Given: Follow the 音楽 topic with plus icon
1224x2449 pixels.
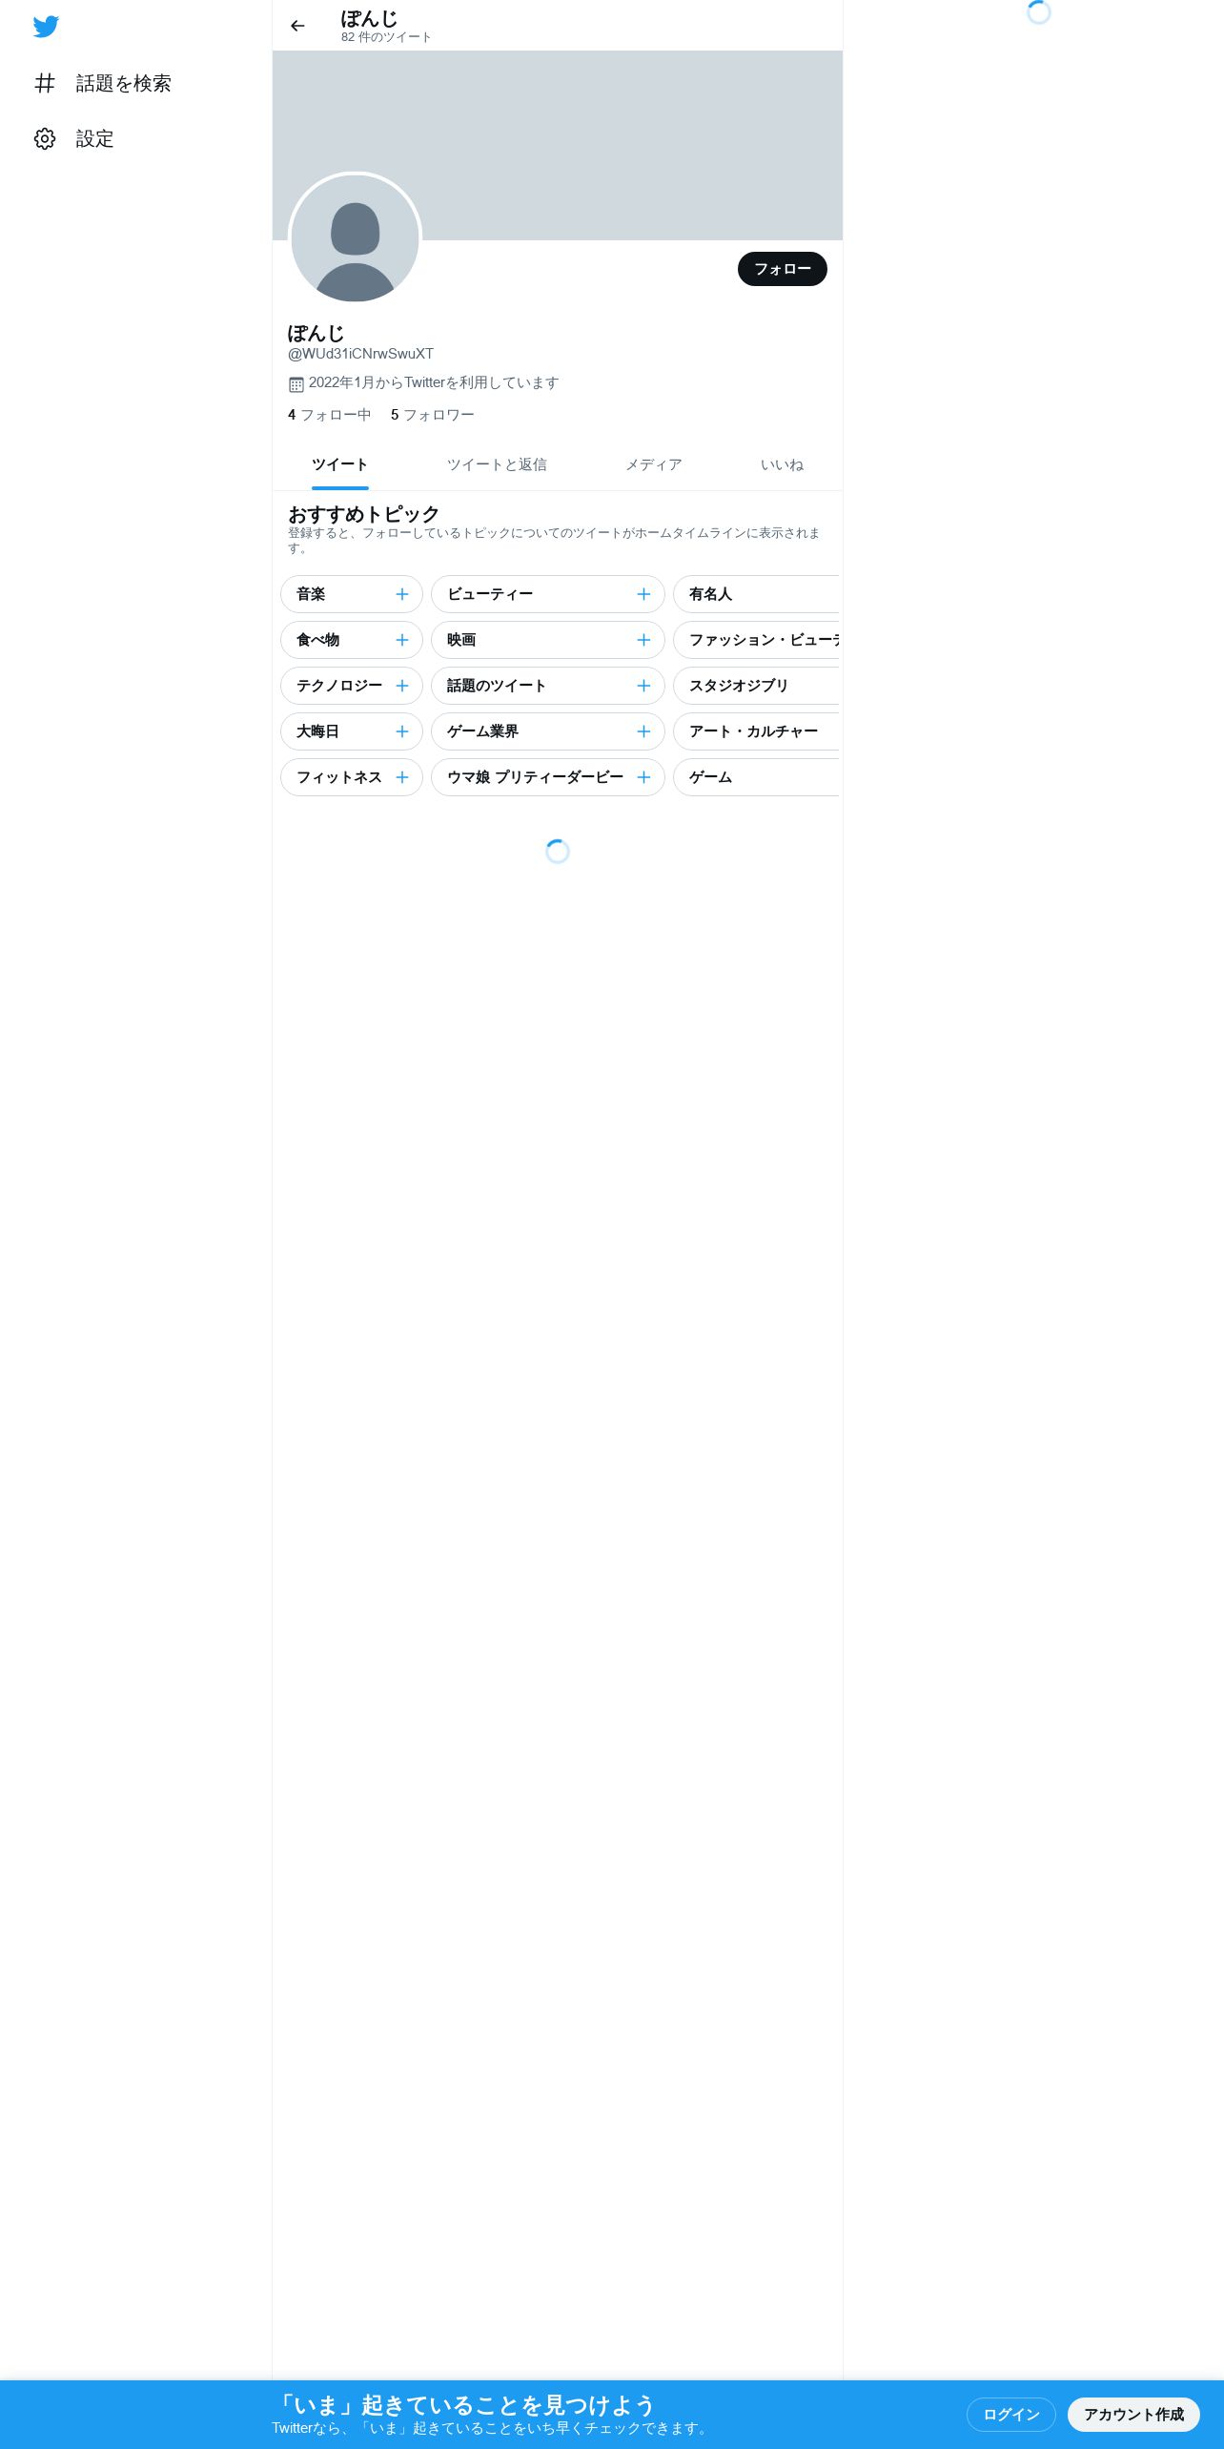Looking at the screenshot, I should pos(402,594).
